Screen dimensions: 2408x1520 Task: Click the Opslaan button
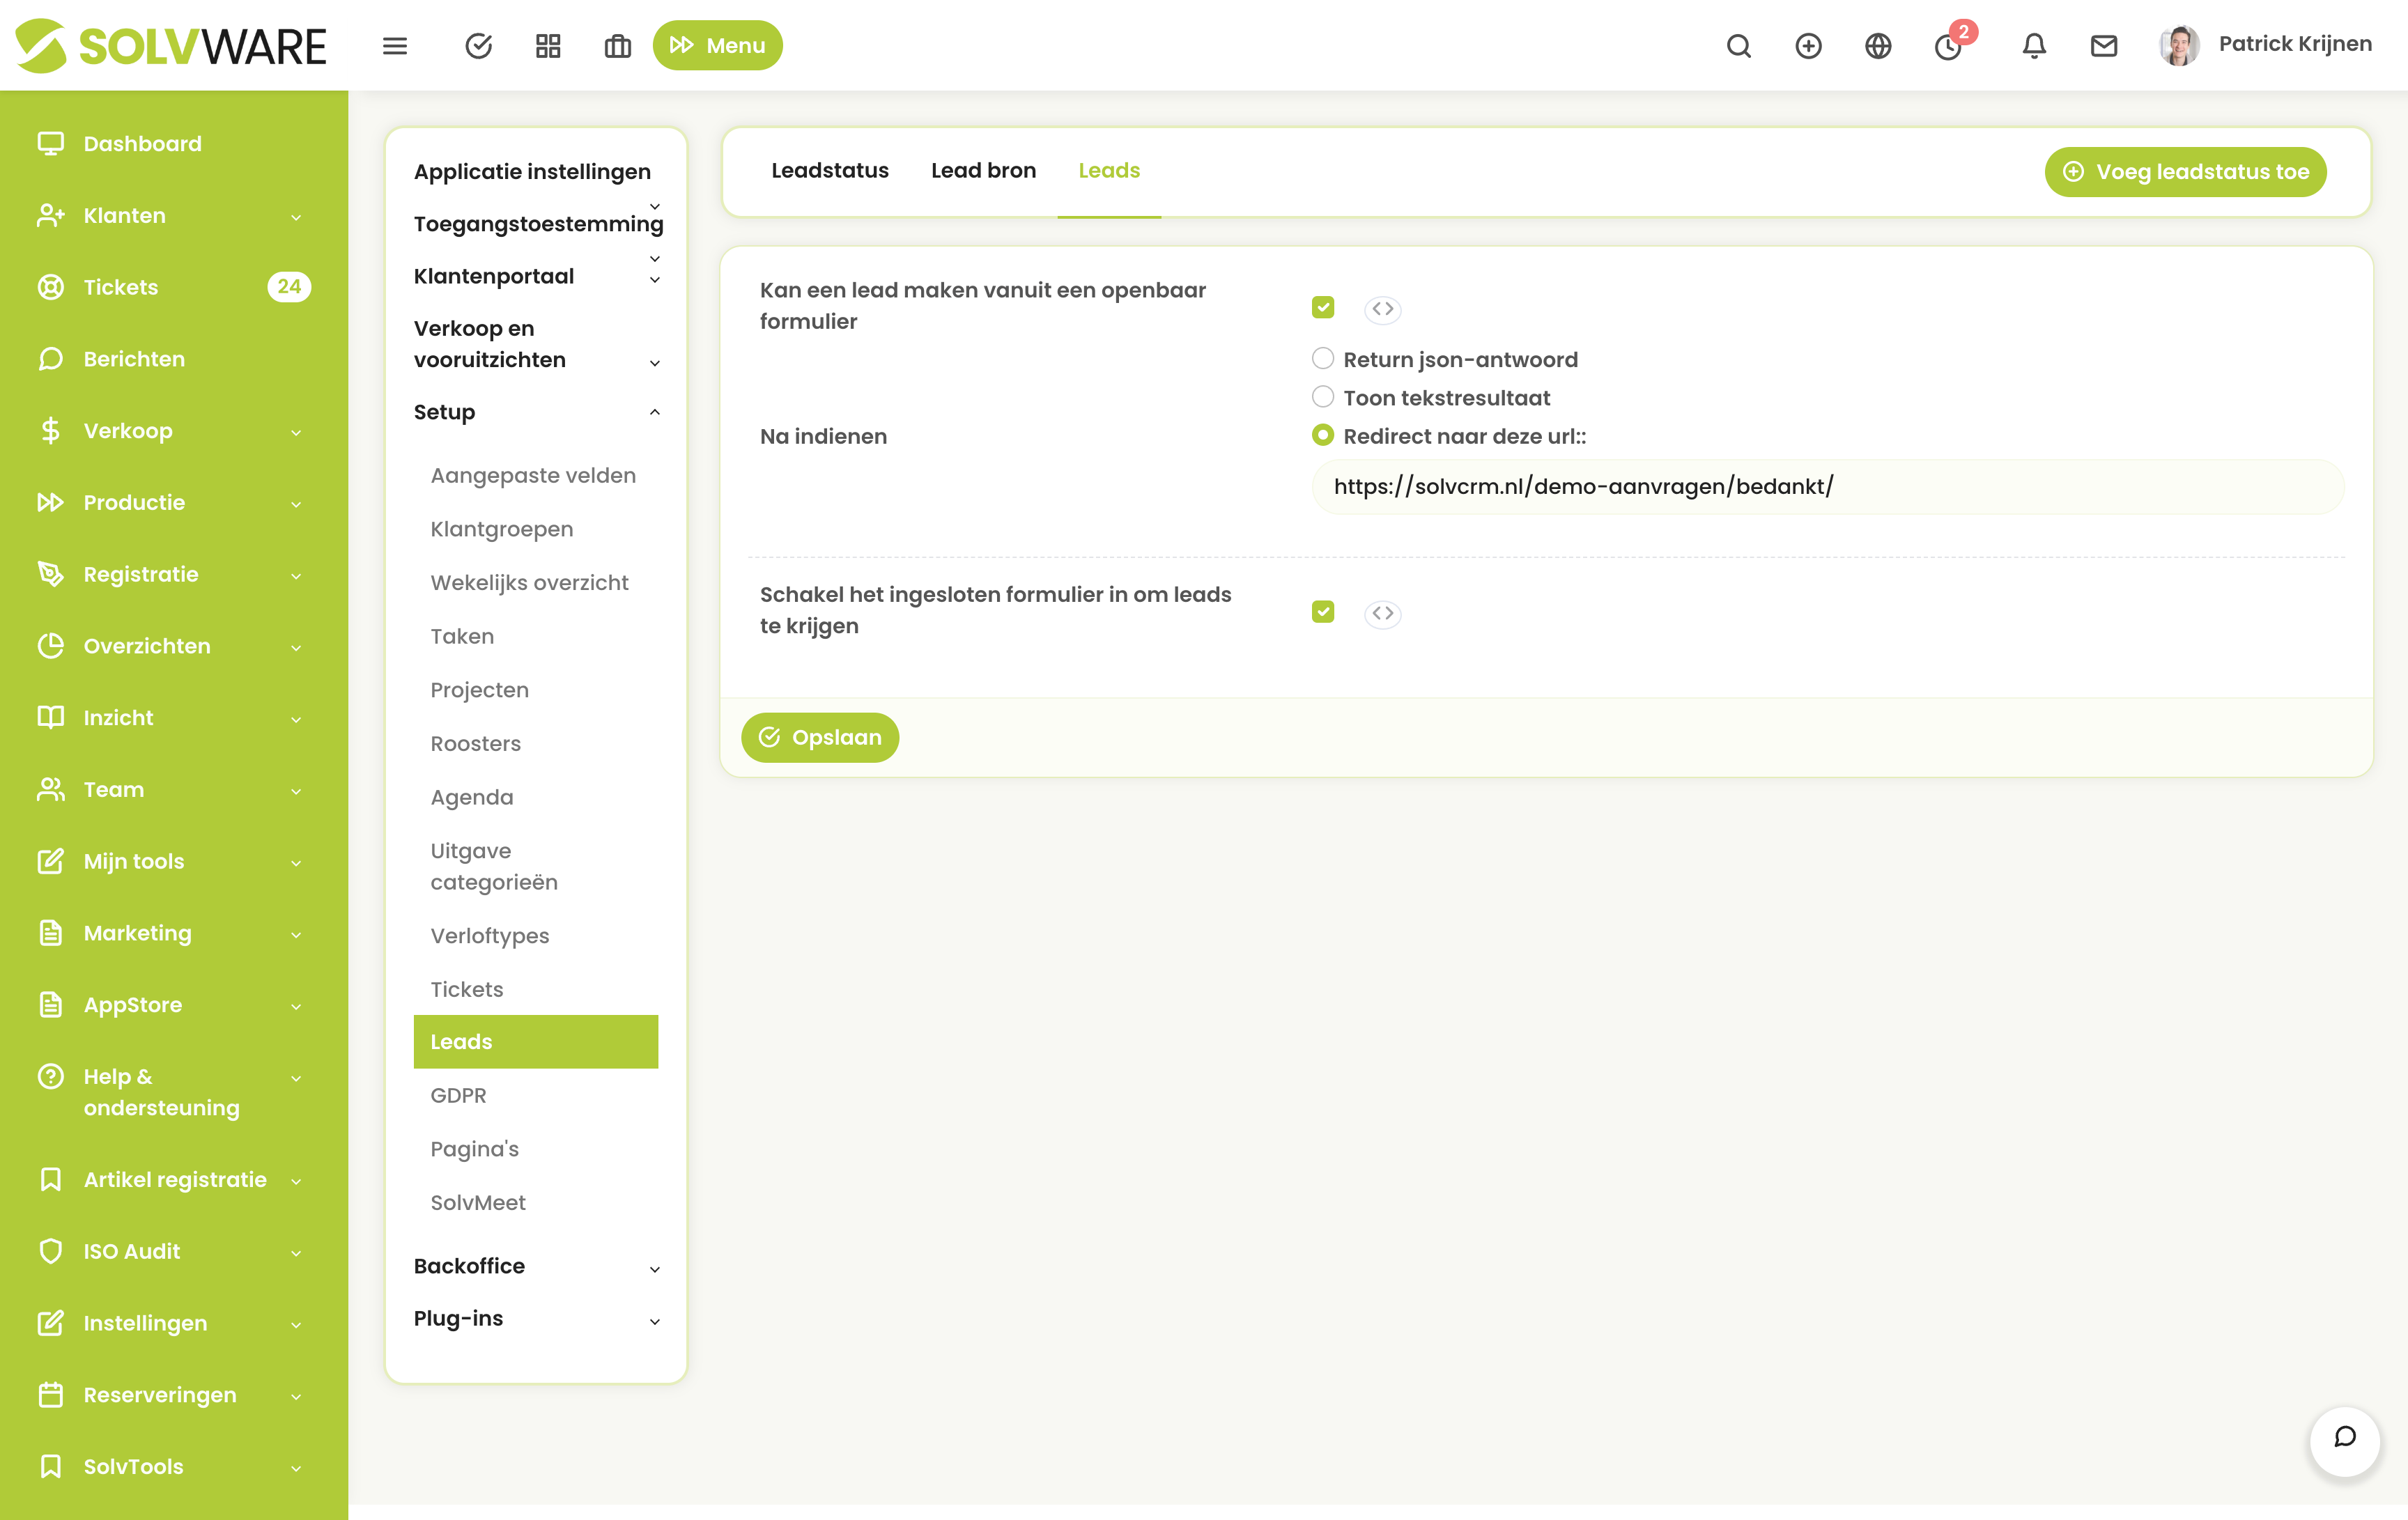[819, 737]
